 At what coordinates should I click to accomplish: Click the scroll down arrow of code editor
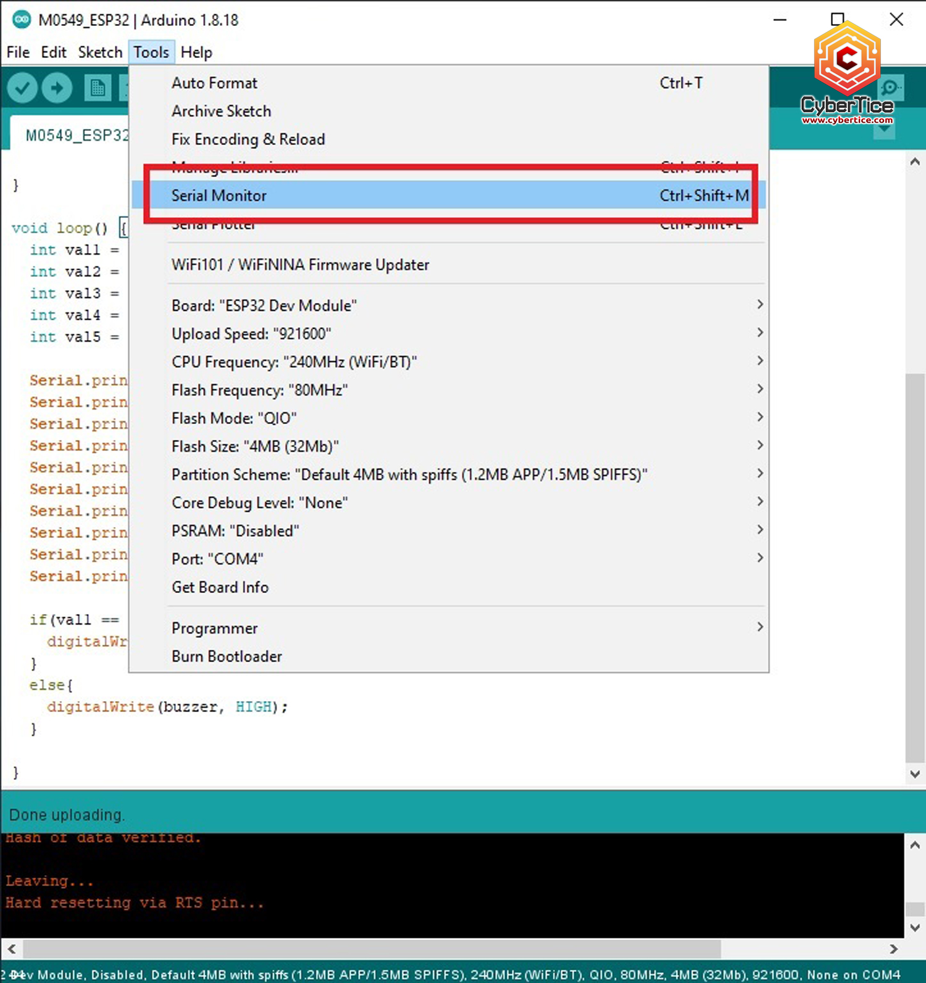tap(915, 774)
